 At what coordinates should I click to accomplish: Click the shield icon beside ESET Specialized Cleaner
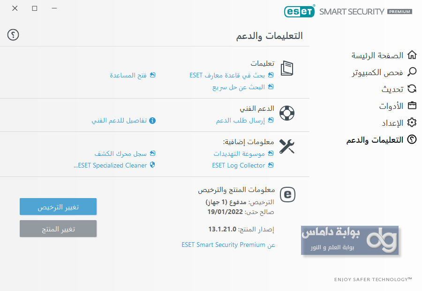pyautogui.click(x=152, y=165)
